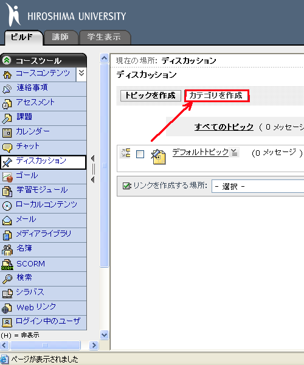The height and width of the screenshot is (365, 304).
Task: Click the reorder icon beside デフォルトトピック
Action: [126, 153]
